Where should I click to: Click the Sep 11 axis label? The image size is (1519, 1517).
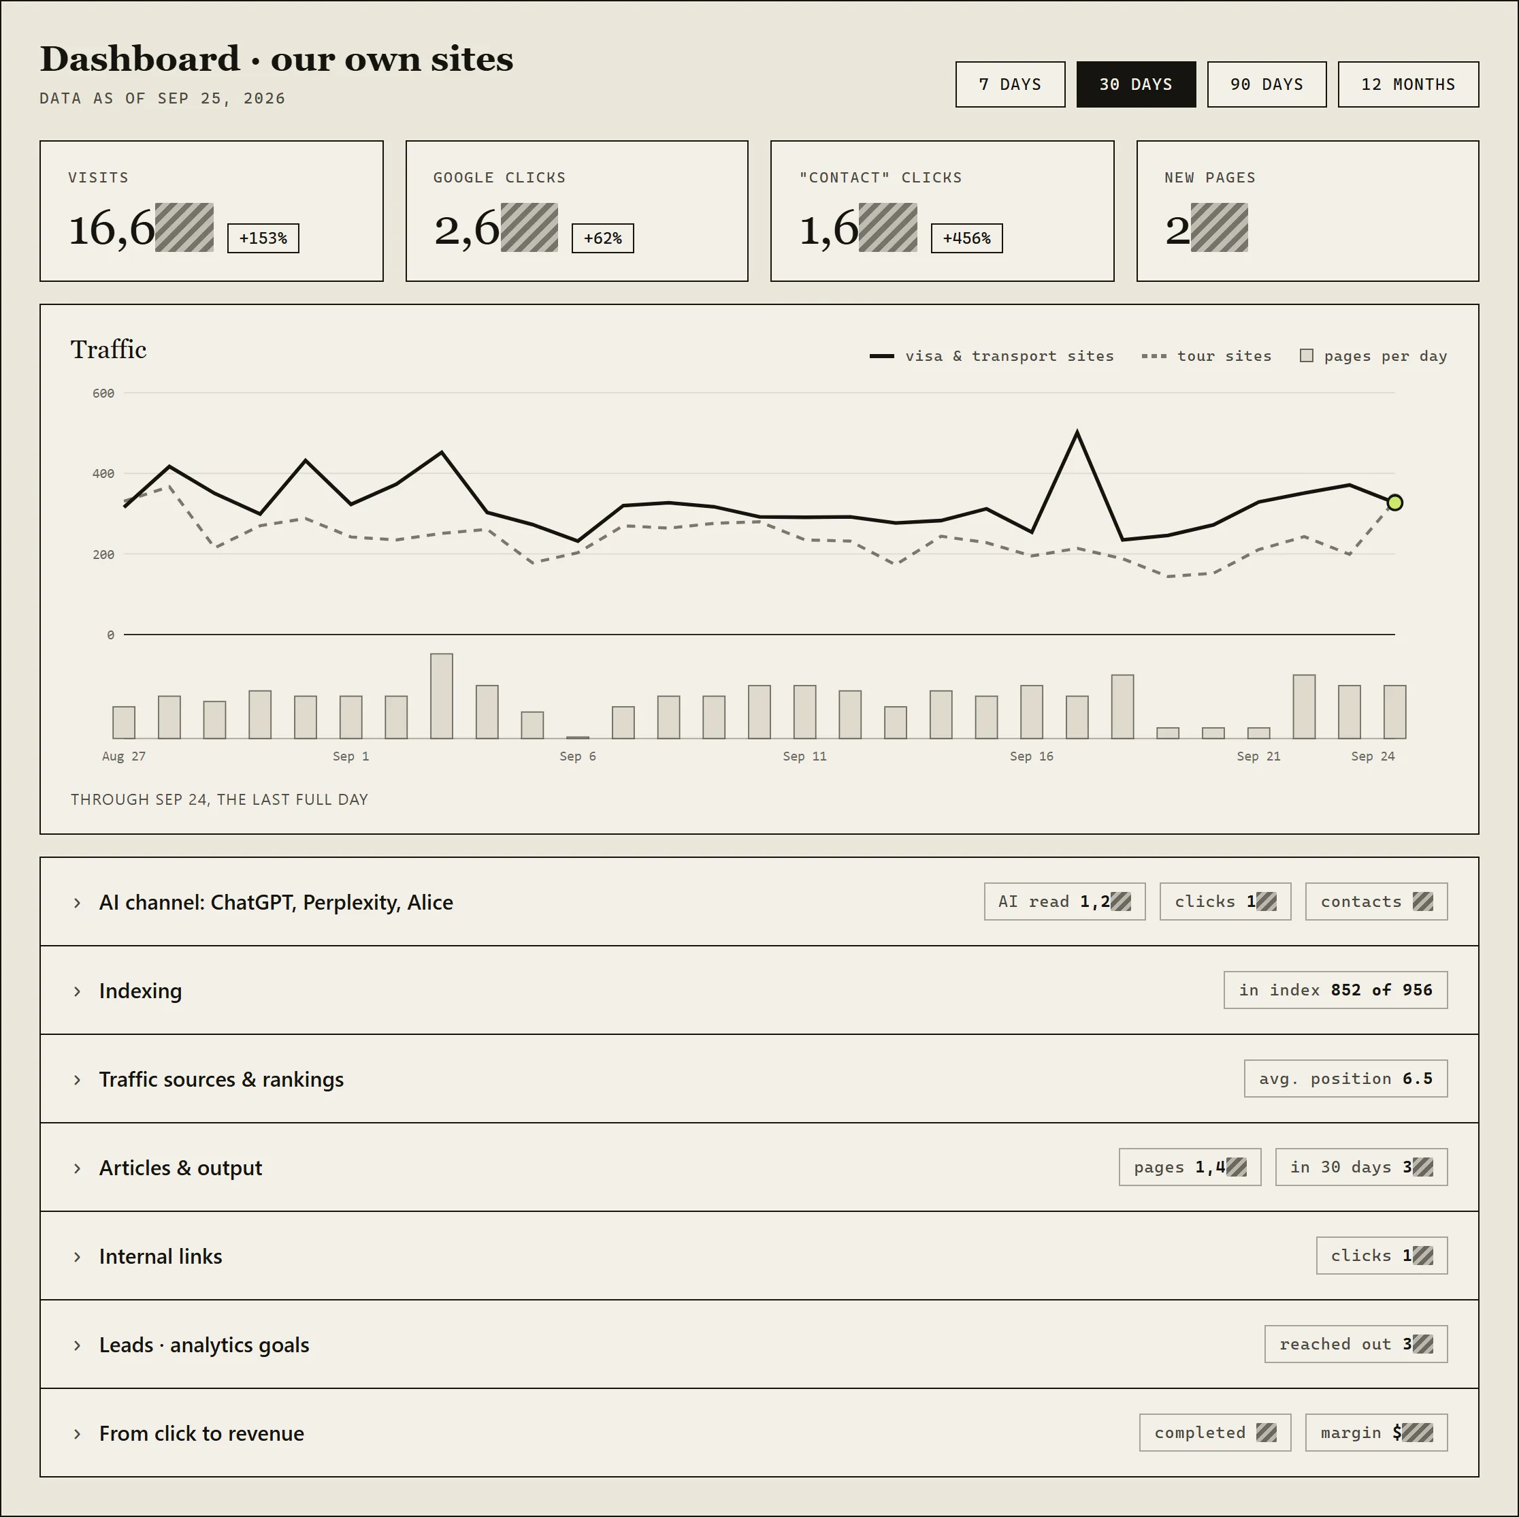click(804, 756)
